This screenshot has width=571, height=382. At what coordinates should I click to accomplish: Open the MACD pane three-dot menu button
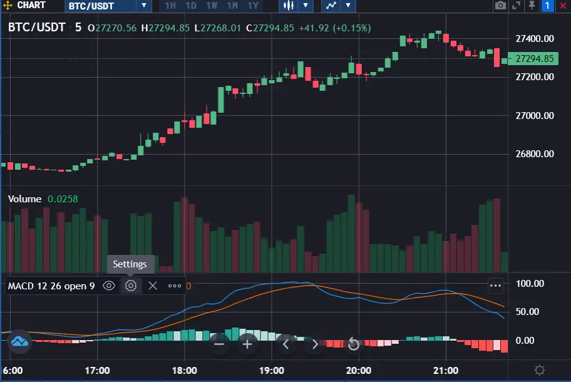coord(496,286)
